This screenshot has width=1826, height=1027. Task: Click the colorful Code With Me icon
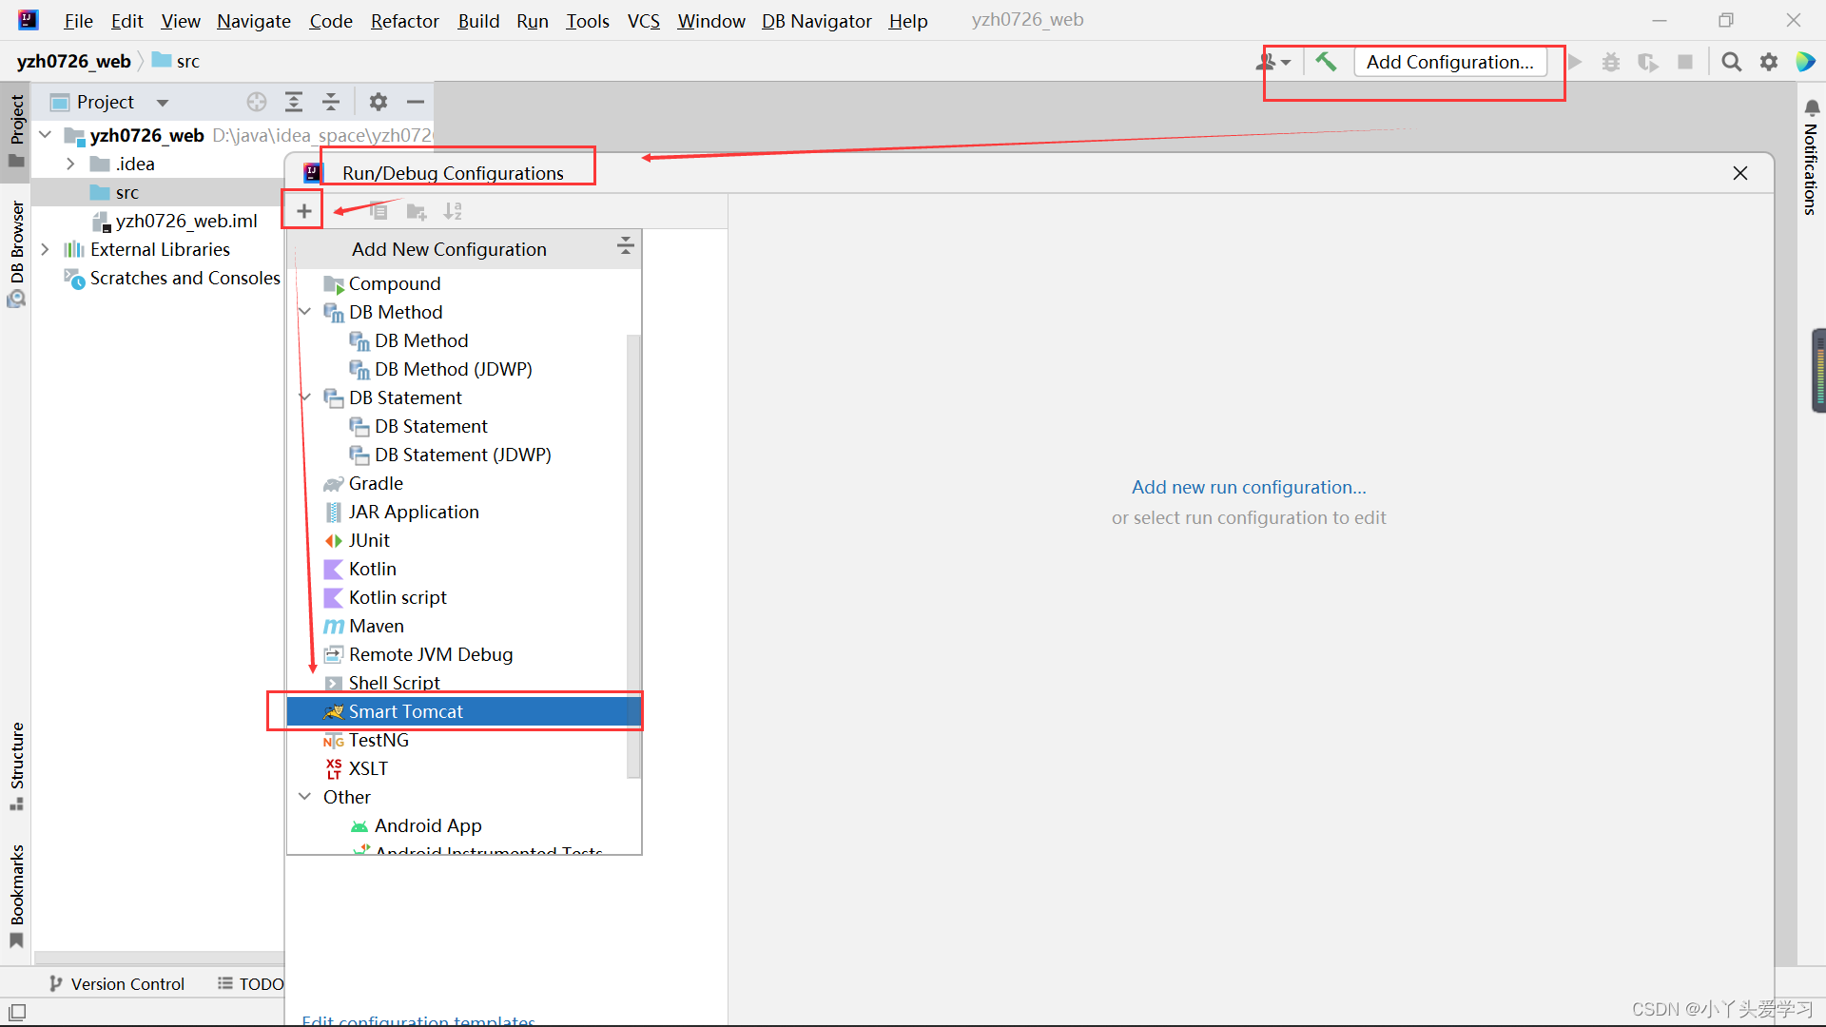[x=1805, y=62]
